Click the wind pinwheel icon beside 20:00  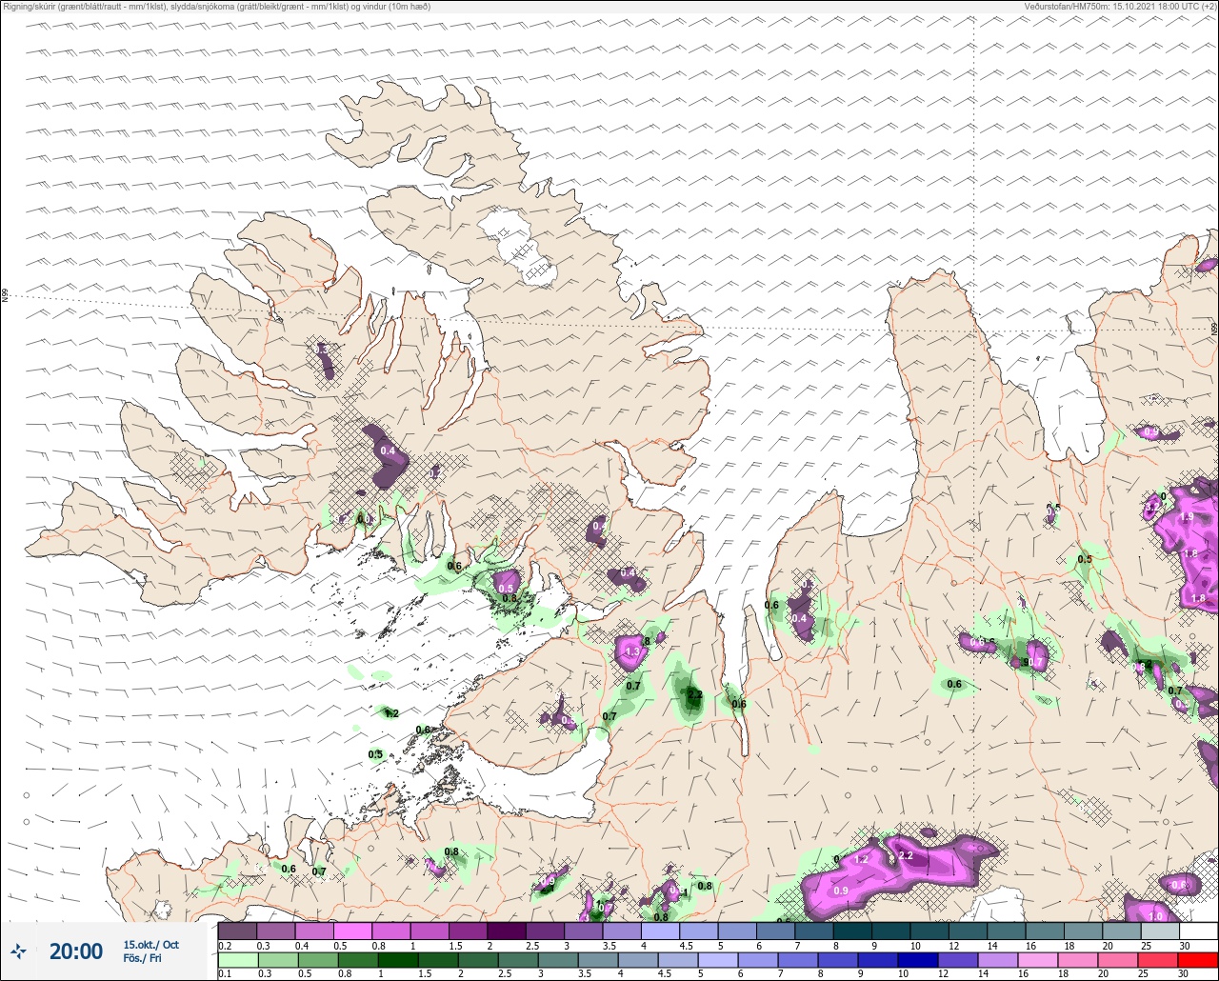(18, 951)
